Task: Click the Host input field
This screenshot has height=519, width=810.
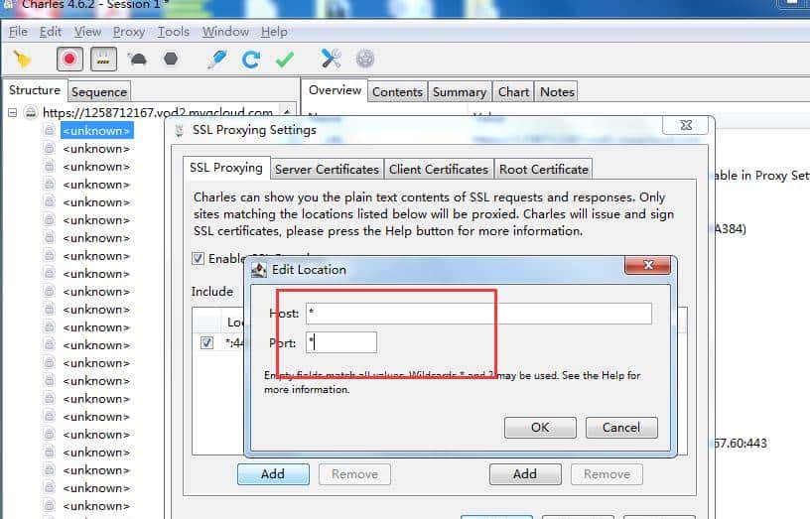Action: click(x=478, y=314)
